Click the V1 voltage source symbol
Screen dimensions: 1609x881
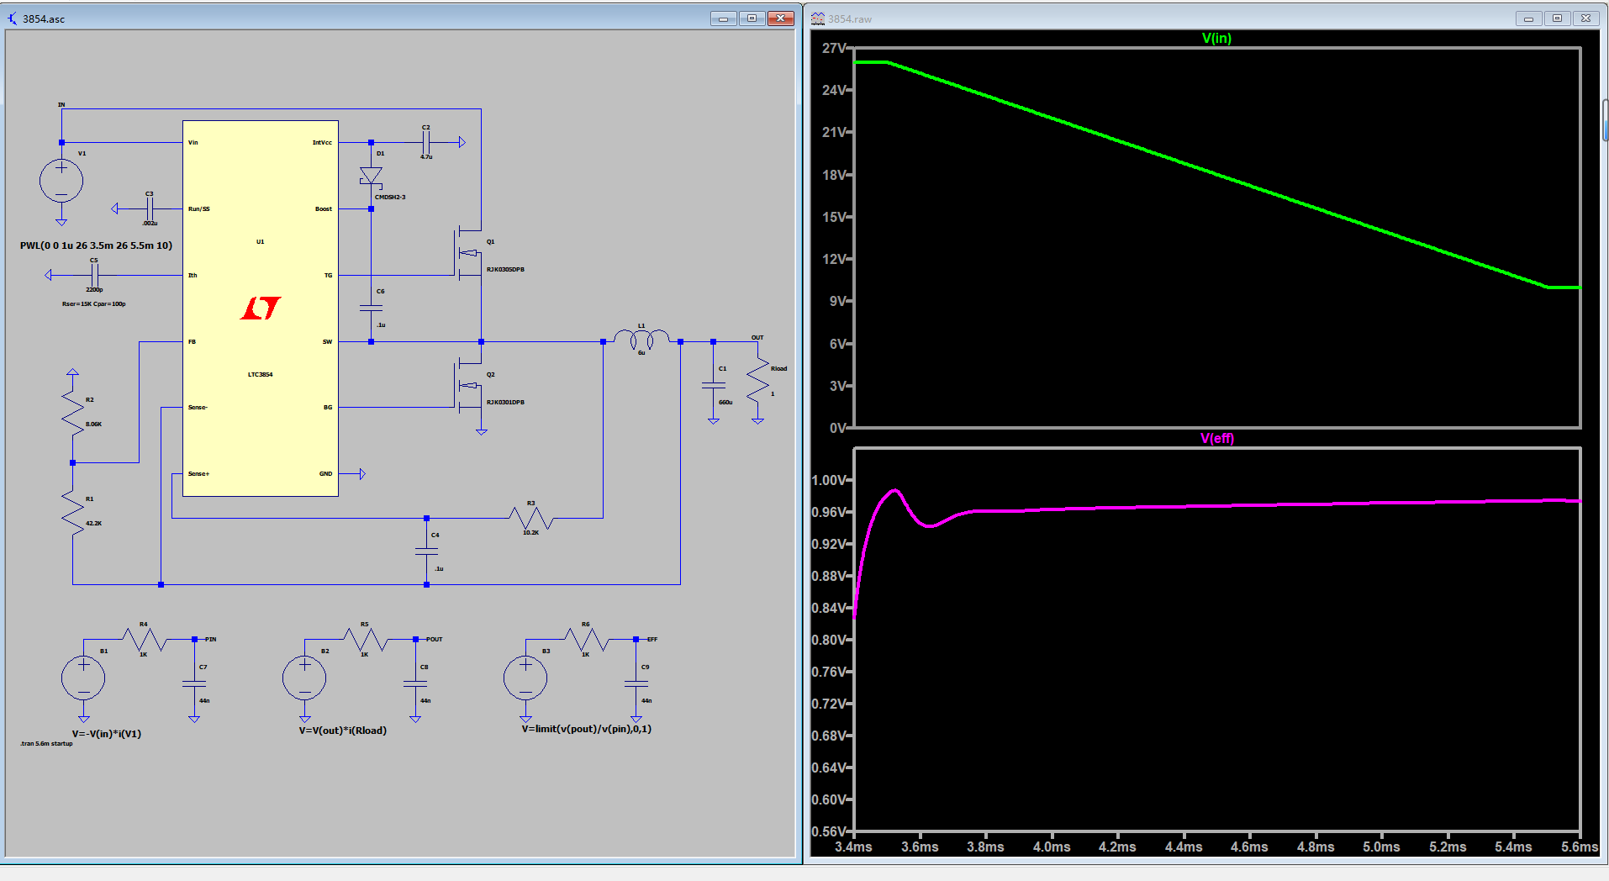click(61, 181)
